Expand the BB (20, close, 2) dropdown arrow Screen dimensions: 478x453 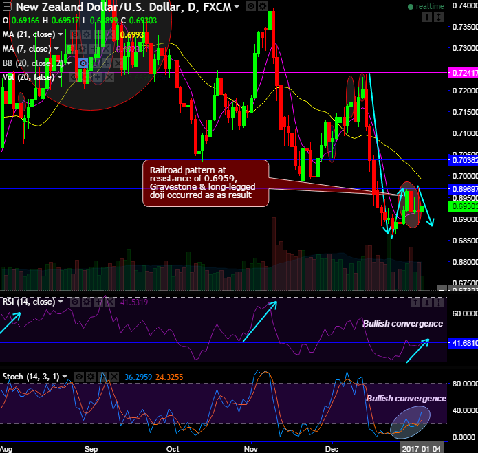[x=69, y=63]
